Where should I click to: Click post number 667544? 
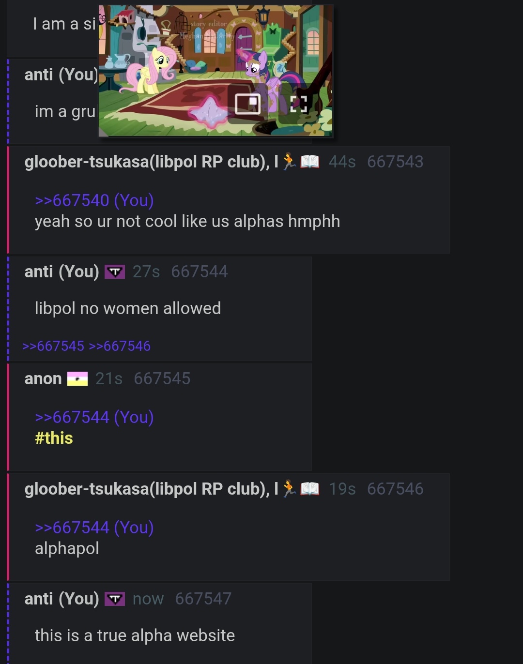pyautogui.click(x=200, y=272)
